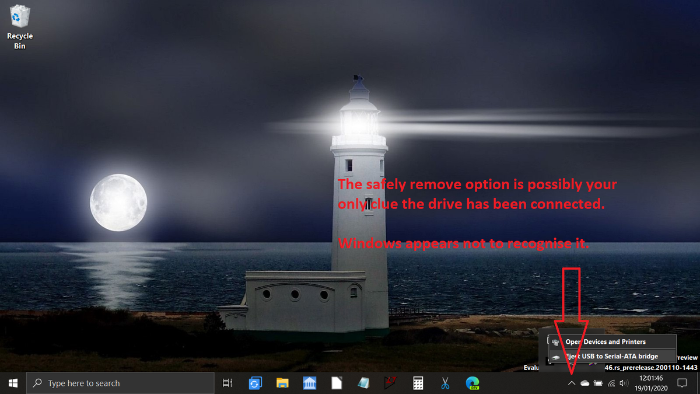Launch File Explorer from the taskbar
Screen dimensions: 700x394
tap(282, 383)
